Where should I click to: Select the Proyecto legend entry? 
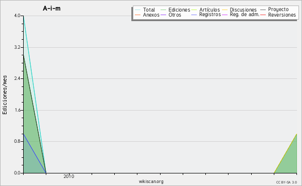click(x=278, y=10)
